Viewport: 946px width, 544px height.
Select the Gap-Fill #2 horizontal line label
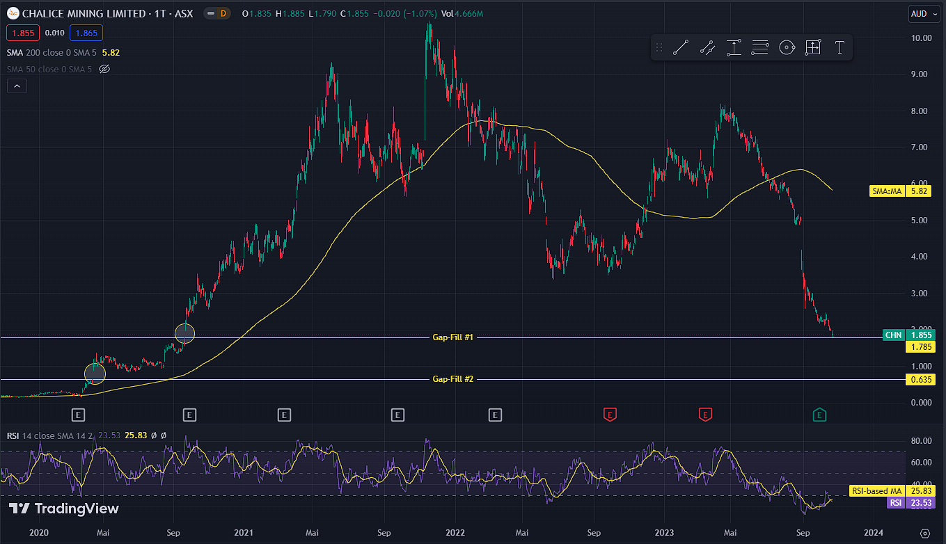point(453,379)
